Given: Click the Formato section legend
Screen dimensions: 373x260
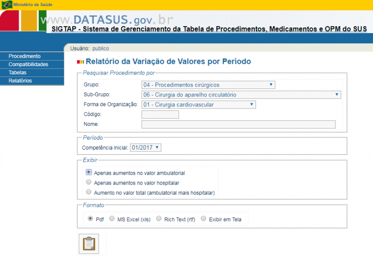Looking at the screenshot, I should [94, 205].
